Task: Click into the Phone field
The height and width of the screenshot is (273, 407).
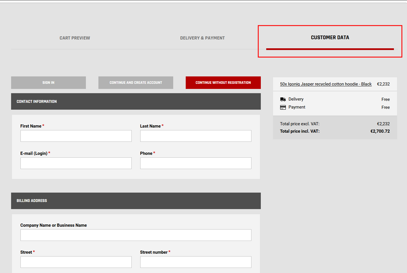Action: coord(196,163)
